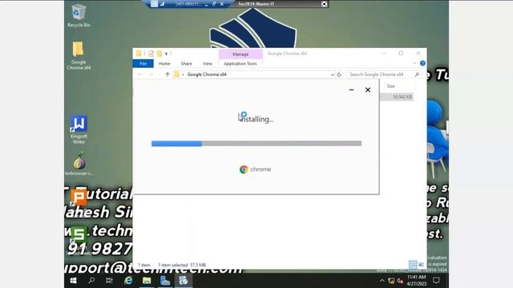This screenshot has height=288, width=513.
Task: Click the '1 item selected 57.5 MB' status text
Action: pos(182,265)
